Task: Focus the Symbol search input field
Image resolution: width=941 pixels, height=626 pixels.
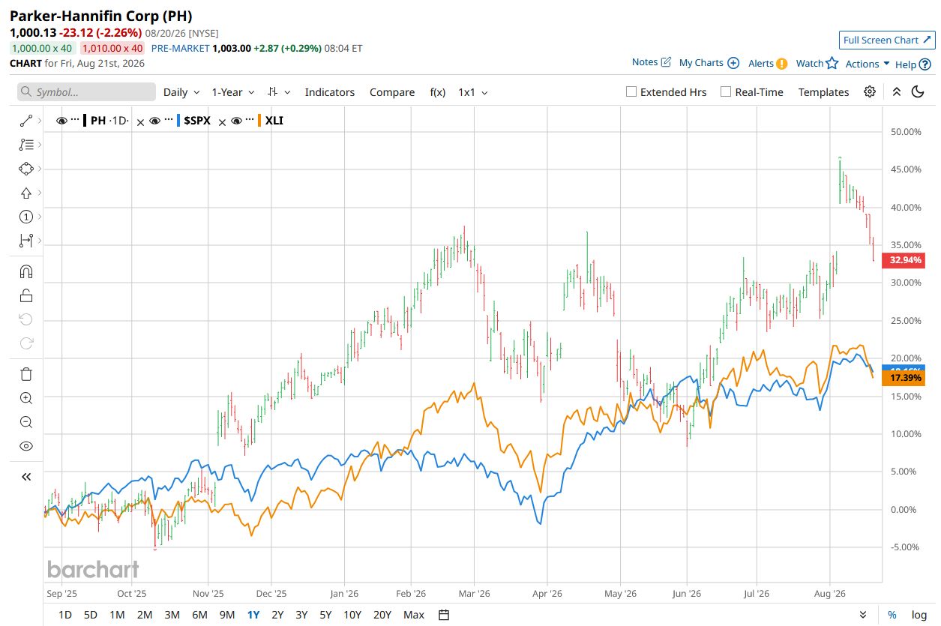Action: pyautogui.click(x=86, y=92)
